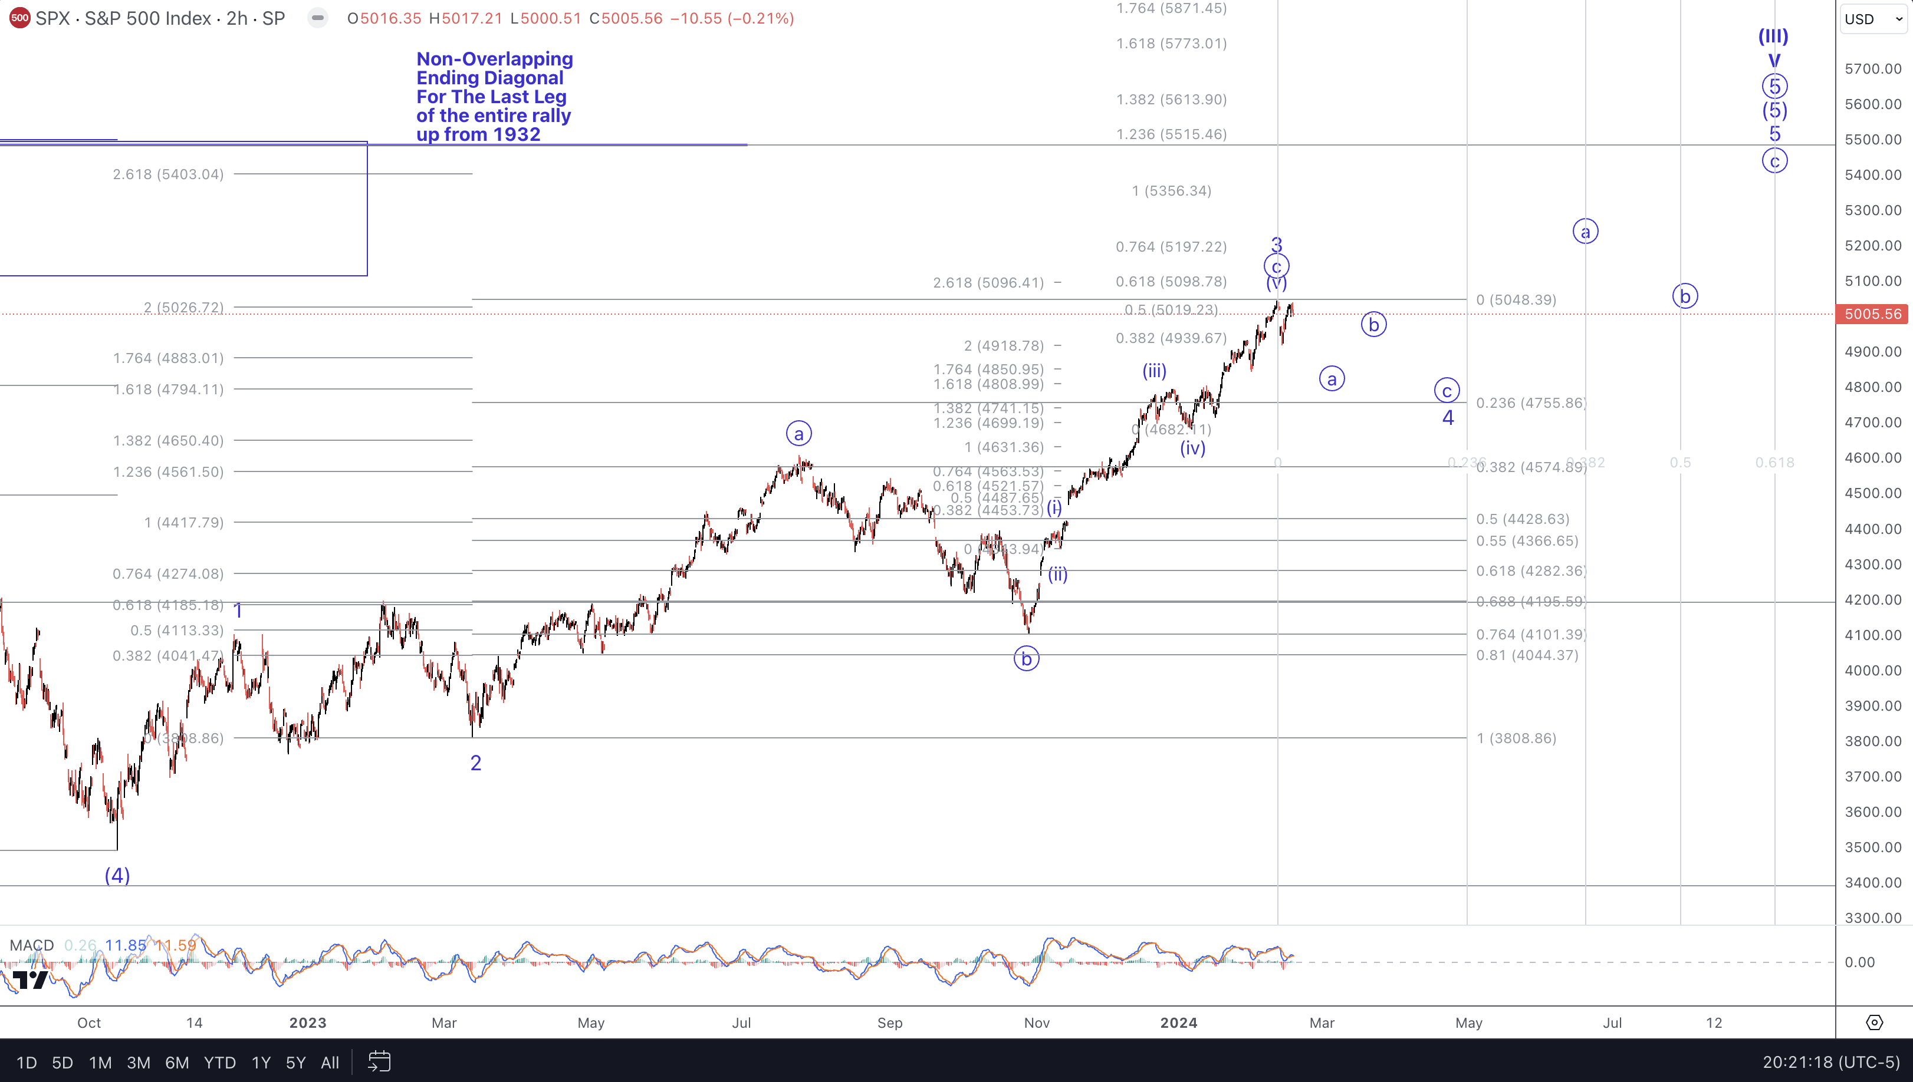
Task: Click the 2023 label on time axis
Action: (308, 1022)
